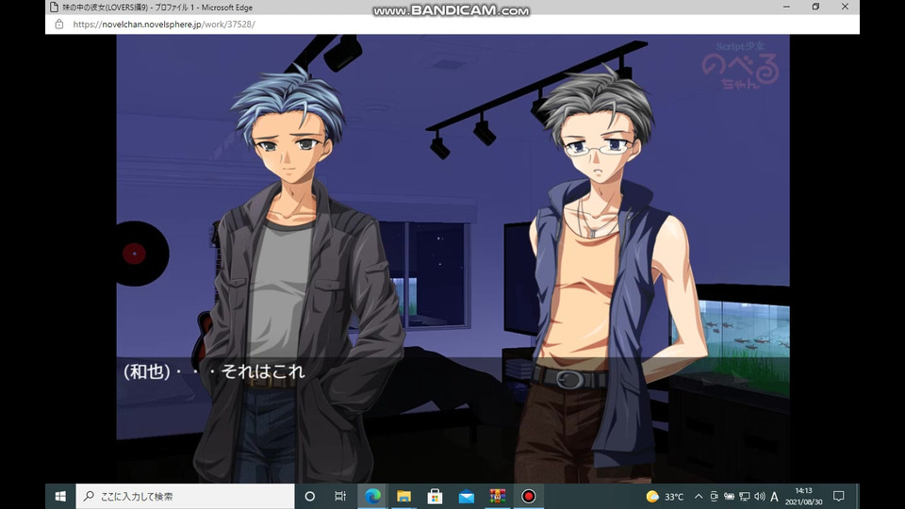Open Mail app from the taskbar
This screenshot has width=905, height=509.
(x=467, y=497)
